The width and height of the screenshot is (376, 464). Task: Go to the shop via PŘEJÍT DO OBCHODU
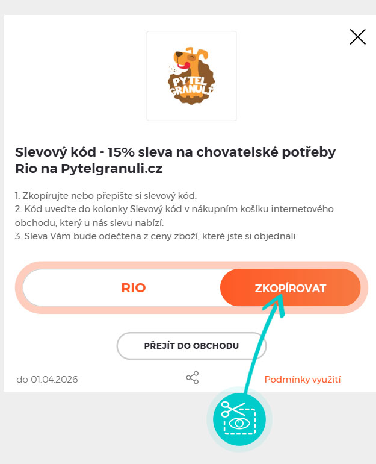click(x=191, y=346)
